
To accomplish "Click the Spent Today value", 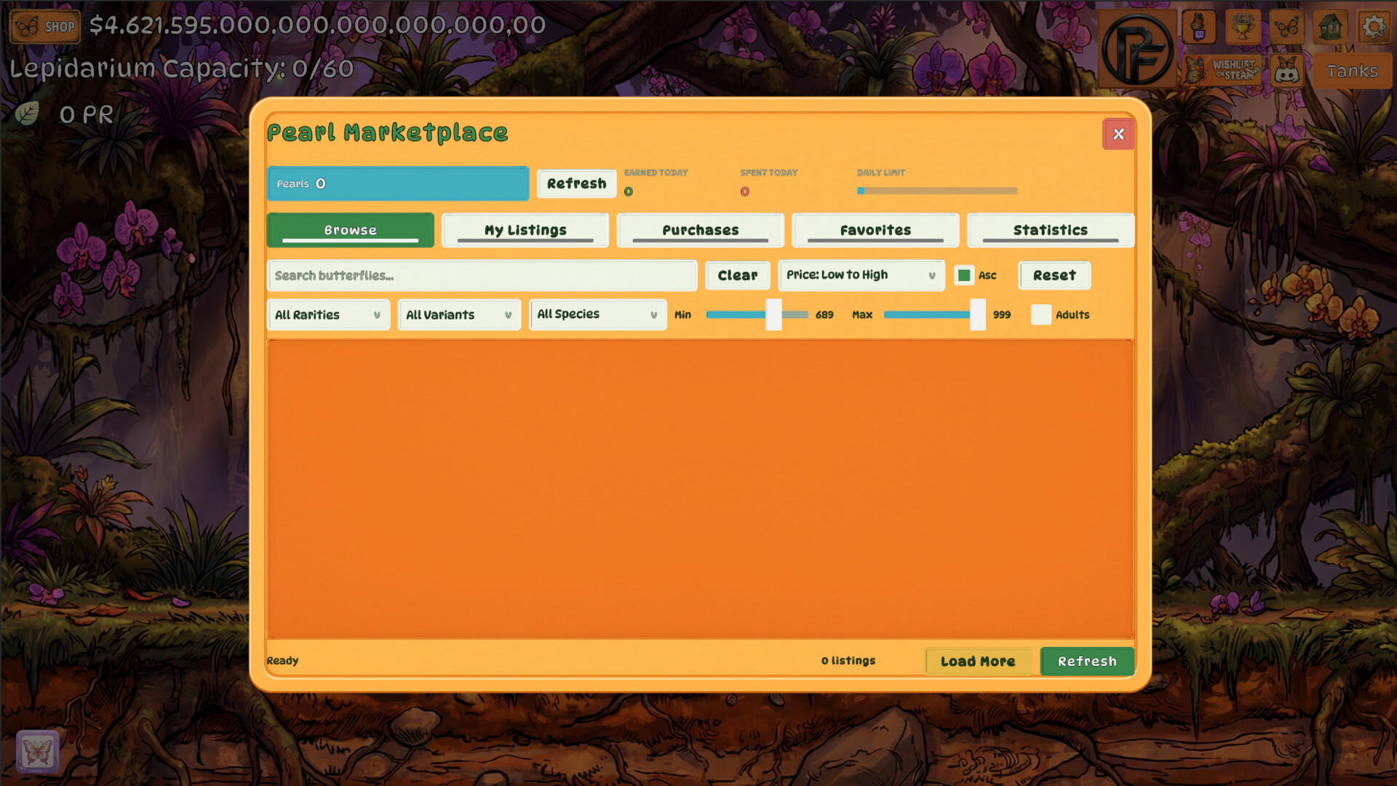I will pyautogui.click(x=745, y=191).
